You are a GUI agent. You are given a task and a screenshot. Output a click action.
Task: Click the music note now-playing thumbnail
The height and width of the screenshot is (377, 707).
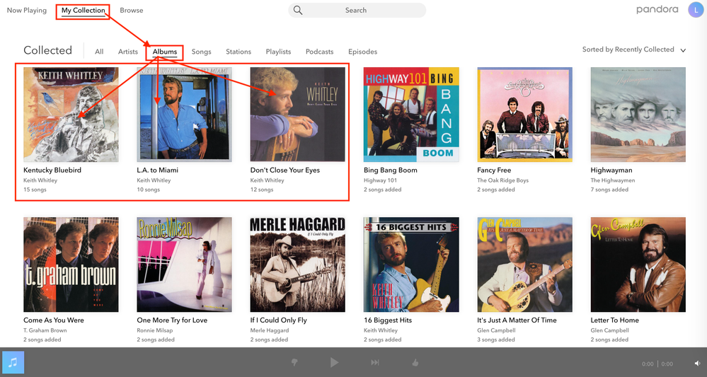(13, 362)
